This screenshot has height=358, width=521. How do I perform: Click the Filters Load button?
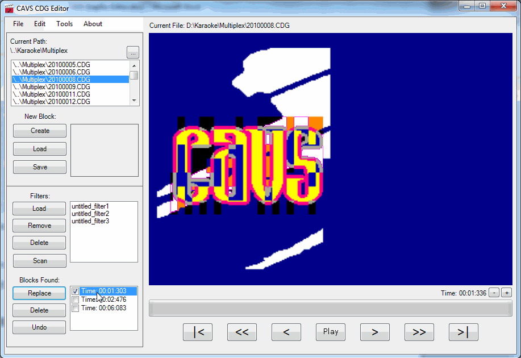[x=39, y=209]
